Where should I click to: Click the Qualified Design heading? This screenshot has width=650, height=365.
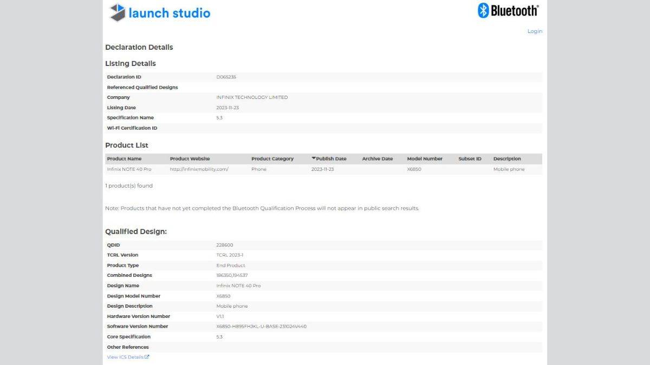(136, 231)
